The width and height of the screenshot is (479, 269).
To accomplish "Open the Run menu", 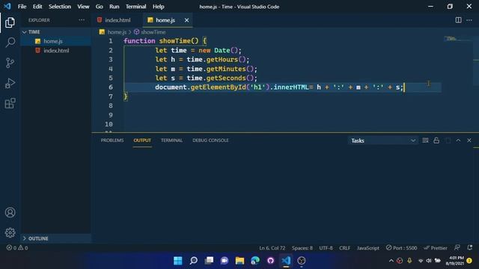I will [x=115, y=7].
